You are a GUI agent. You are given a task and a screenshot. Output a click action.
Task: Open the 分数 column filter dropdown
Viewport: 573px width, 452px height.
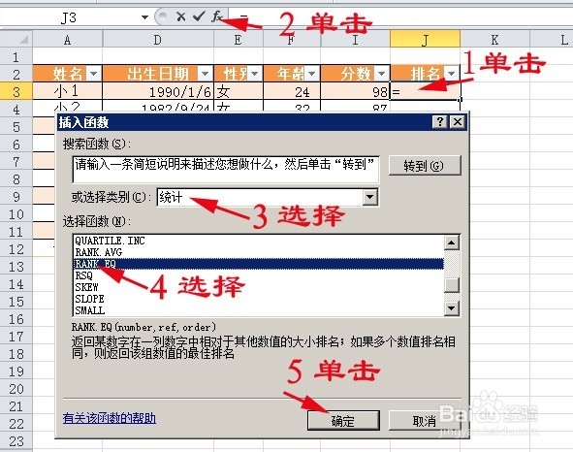pos(381,74)
